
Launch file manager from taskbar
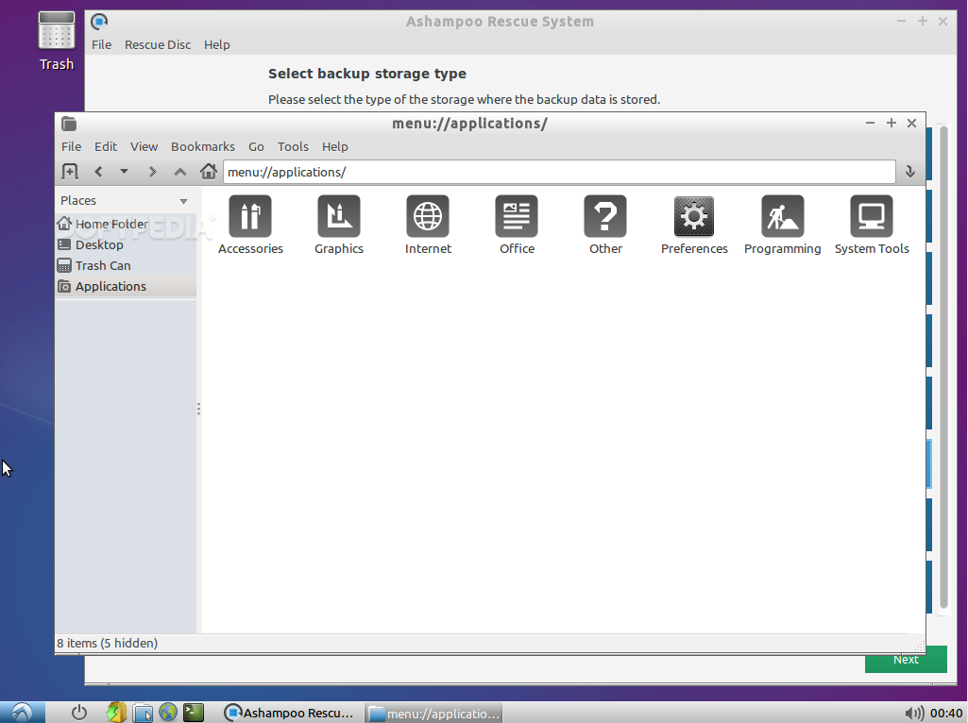click(143, 713)
